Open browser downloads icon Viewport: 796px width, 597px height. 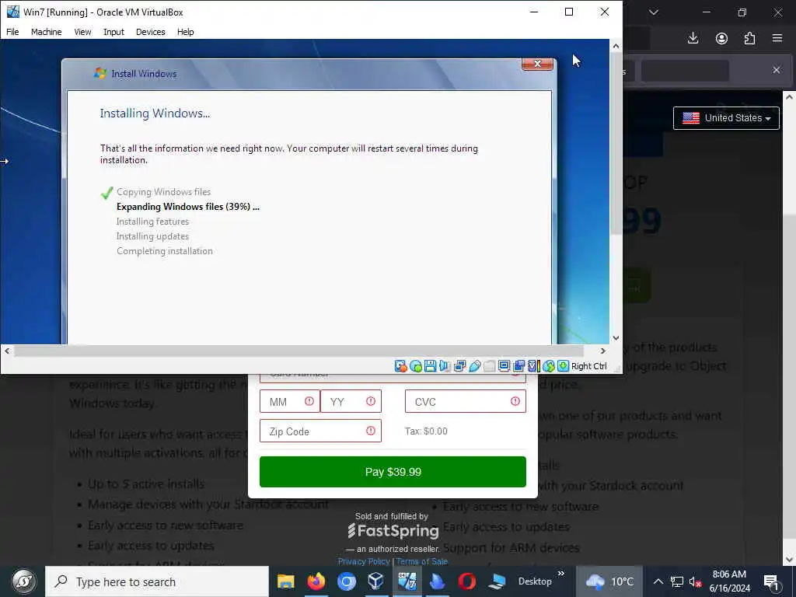pyautogui.click(x=693, y=38)
